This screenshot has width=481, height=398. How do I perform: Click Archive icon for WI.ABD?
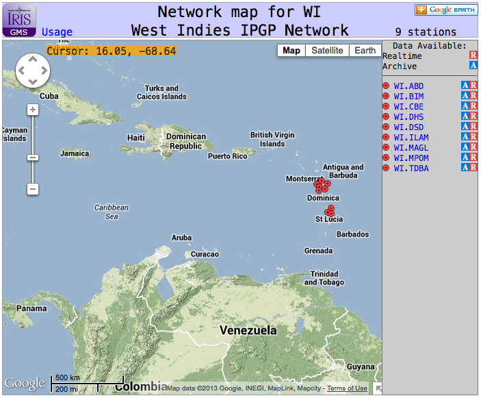465,86
